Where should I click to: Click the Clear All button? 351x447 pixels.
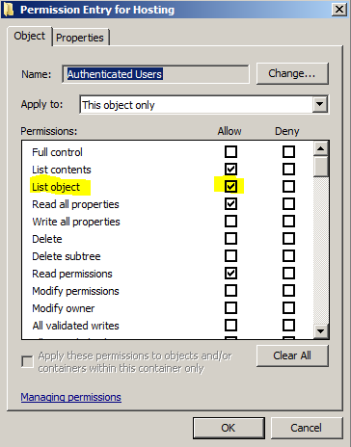(292, 355)
